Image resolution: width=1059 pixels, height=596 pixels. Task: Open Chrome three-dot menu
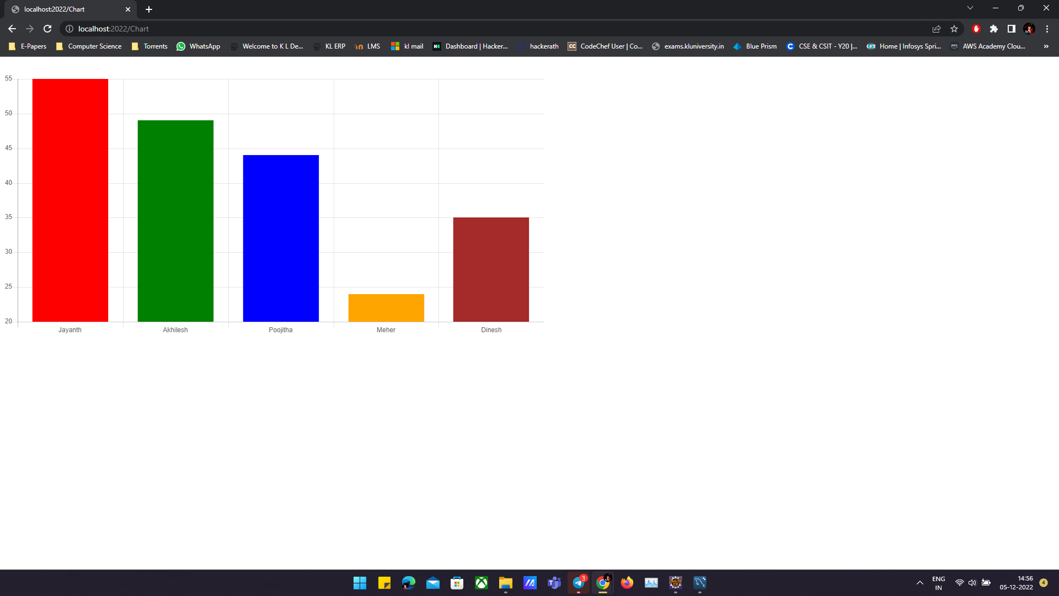1047,29
